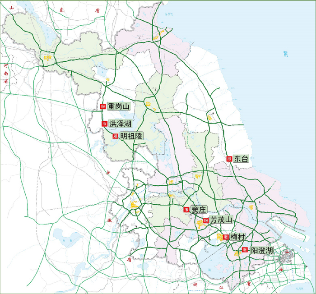Select the 东台 label
The height and width of the screenshot is (294, 316).
(241, 159)
